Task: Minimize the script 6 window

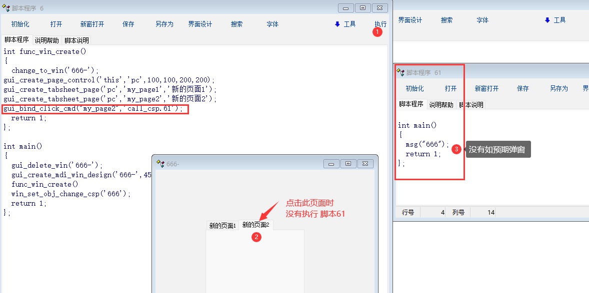Action: tap(345, 8)
